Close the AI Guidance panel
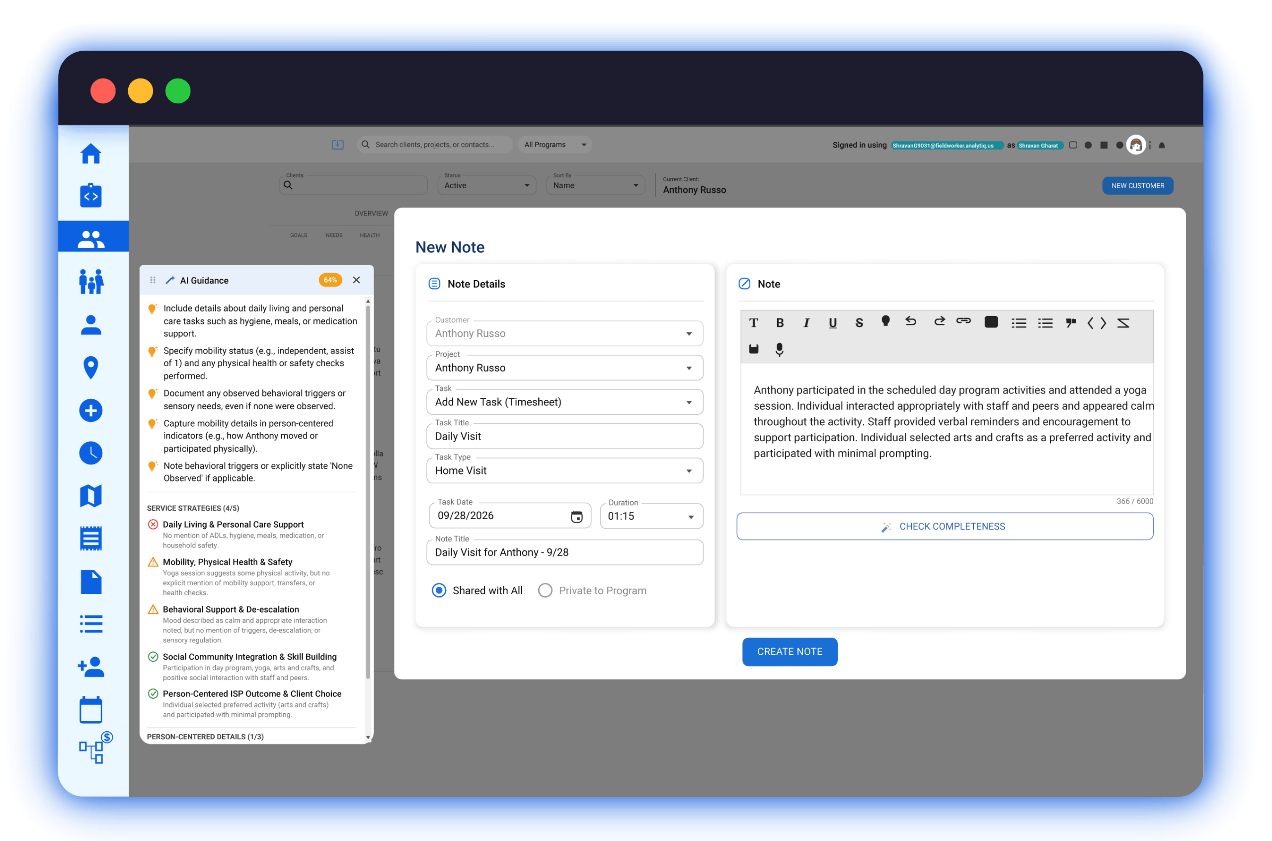Screen dimensions: 1272x841 click(x=356, y=280)
